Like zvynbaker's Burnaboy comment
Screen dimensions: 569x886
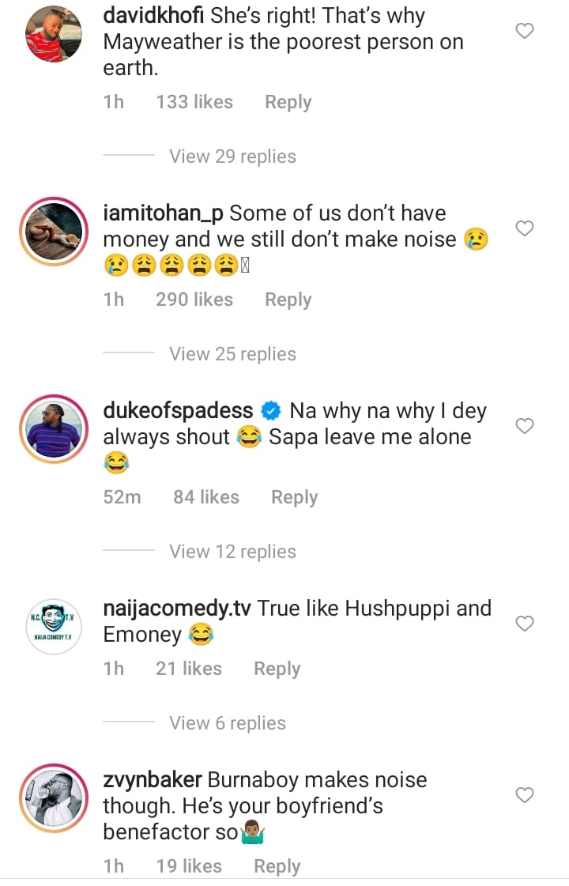525,795
